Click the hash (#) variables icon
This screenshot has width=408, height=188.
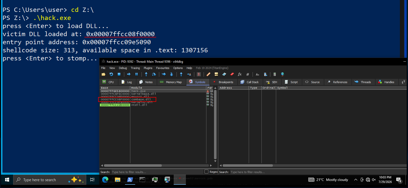(247, 74)
